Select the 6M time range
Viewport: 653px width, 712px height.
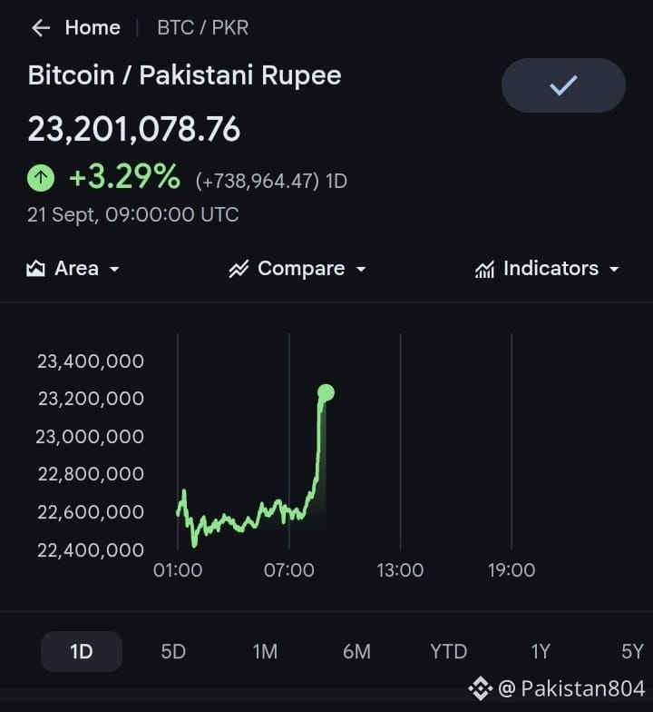pyautogui.click(x=357, y=652)
